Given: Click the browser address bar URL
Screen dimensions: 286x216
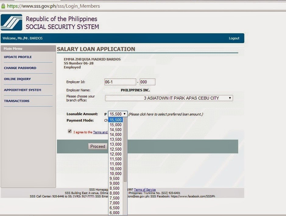Looking at the screenshot, I should tap(53, 6).
